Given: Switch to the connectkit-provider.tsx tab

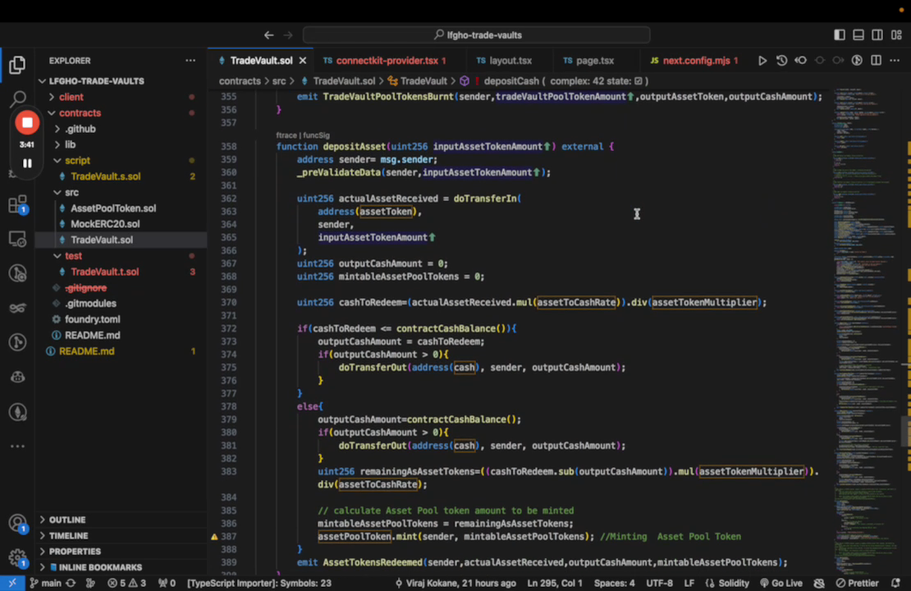Looking at the screenshot, I should click(385, 61).
